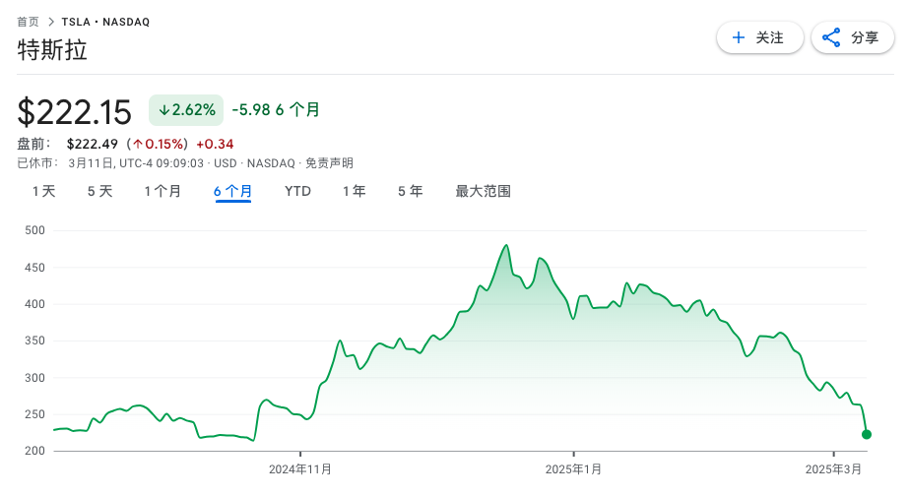Select the 1 年 range tab
The height and width of the screenshot is (496, 909).
354,191
